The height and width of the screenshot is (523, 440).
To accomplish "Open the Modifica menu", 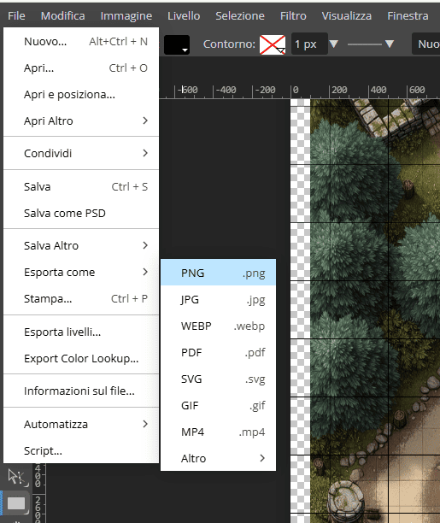I will click(62, 15).
